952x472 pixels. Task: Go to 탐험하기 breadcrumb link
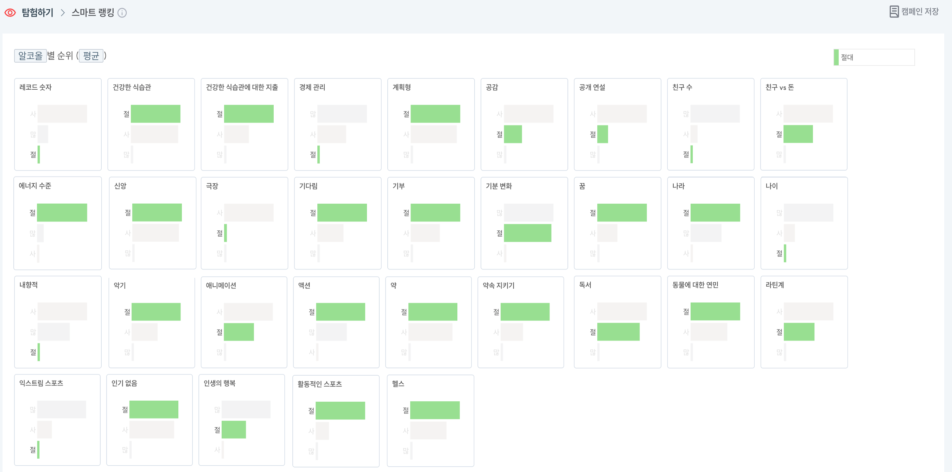coord(37,13)
